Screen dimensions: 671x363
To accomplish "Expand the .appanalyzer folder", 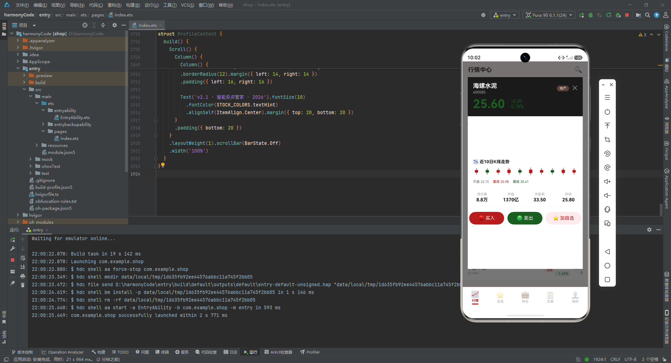I will (18, 40).
